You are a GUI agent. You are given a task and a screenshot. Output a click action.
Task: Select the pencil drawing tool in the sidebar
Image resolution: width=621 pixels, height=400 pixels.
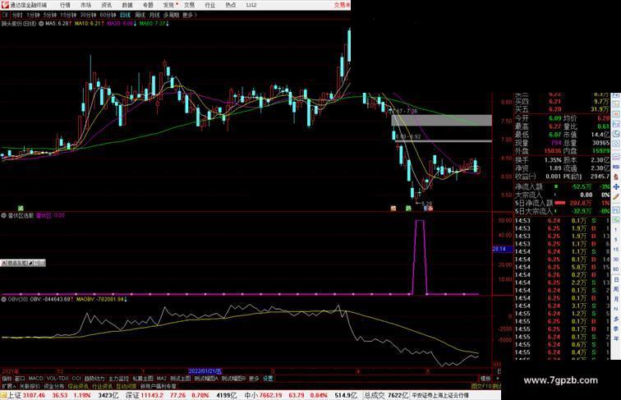pos(616,196)
